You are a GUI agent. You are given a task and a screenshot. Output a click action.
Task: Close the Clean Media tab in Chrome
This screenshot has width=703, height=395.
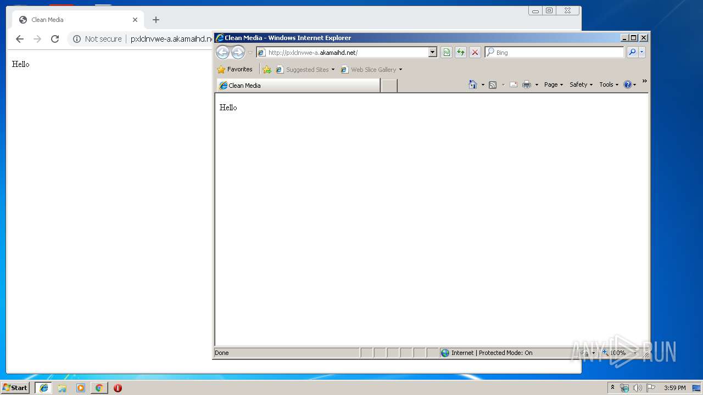click(x=135, y=20)
